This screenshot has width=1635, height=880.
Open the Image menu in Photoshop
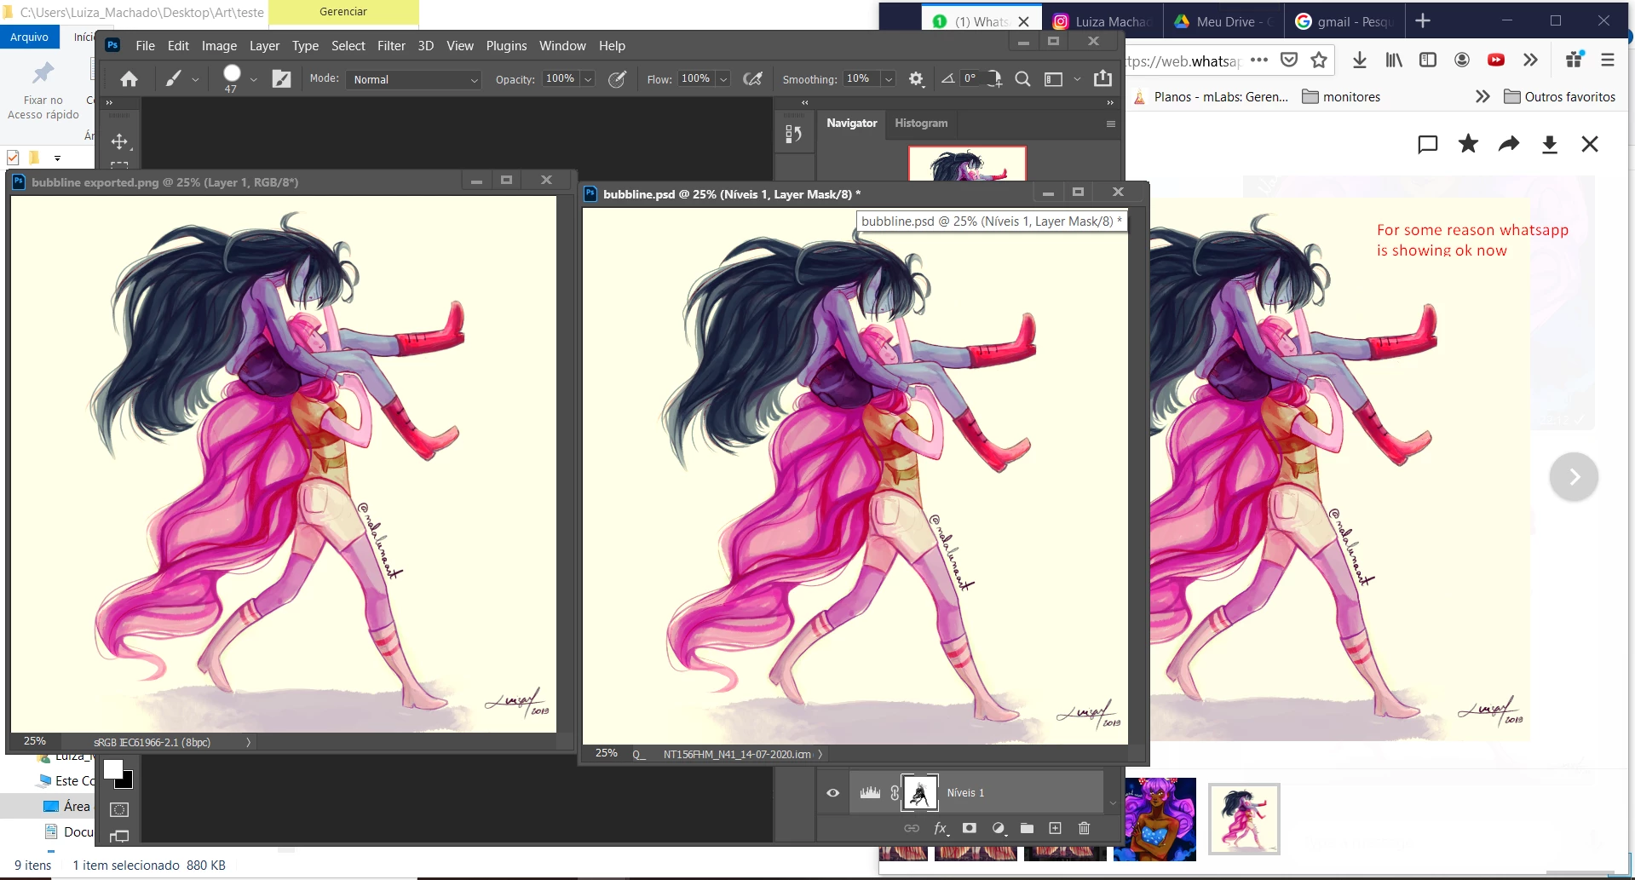tap(219, 46)
